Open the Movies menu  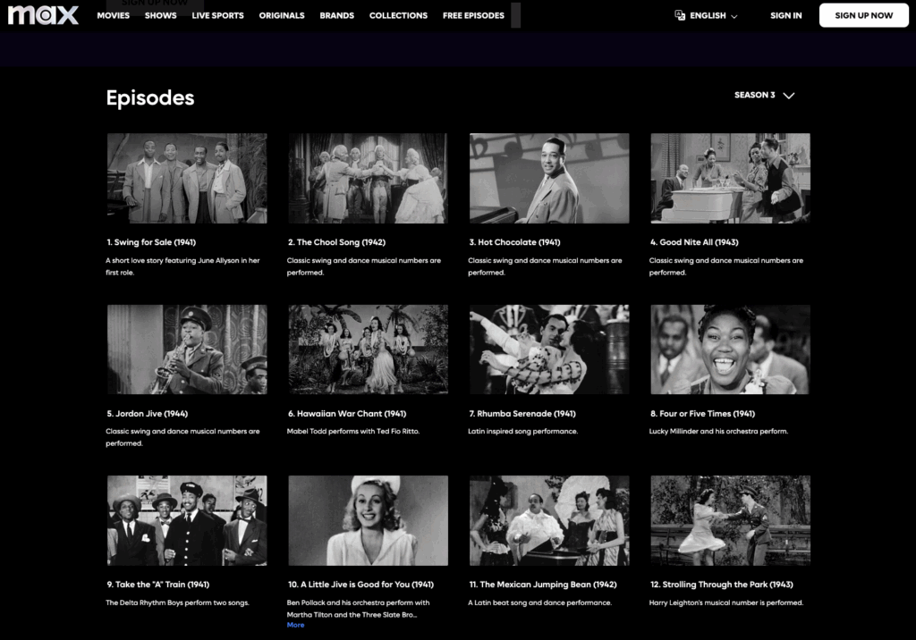(113, 15)
